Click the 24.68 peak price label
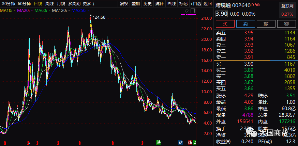The width and height of the screenshot is (298, 146). (x=100, y=17)
